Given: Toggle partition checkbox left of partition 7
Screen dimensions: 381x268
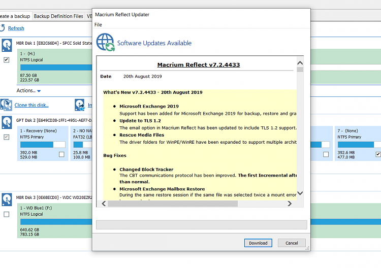Looking at the screenshot, I should pos(326,154).
